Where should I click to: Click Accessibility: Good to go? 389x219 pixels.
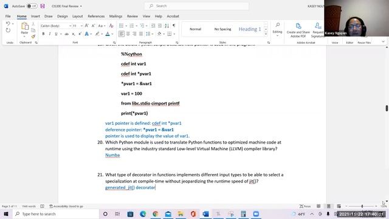[x=66, y=206]
